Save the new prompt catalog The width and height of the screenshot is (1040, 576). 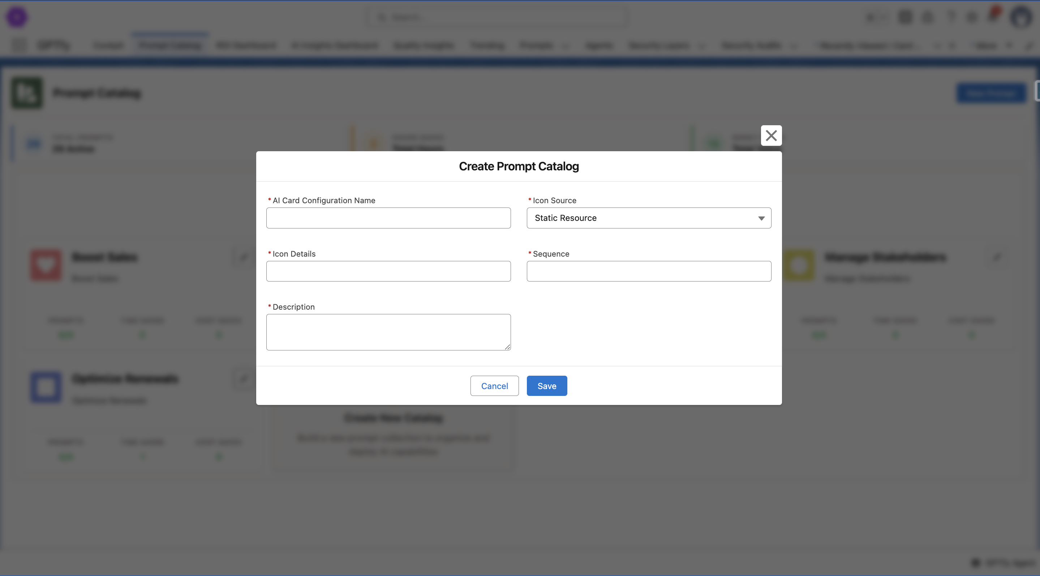click(546, 386)
